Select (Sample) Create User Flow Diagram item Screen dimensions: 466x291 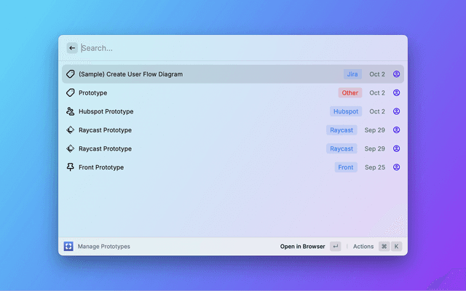(x=131, y=74)
